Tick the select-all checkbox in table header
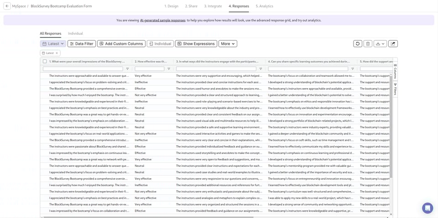This screenshot has width=438, height=218. coord(45,61)
